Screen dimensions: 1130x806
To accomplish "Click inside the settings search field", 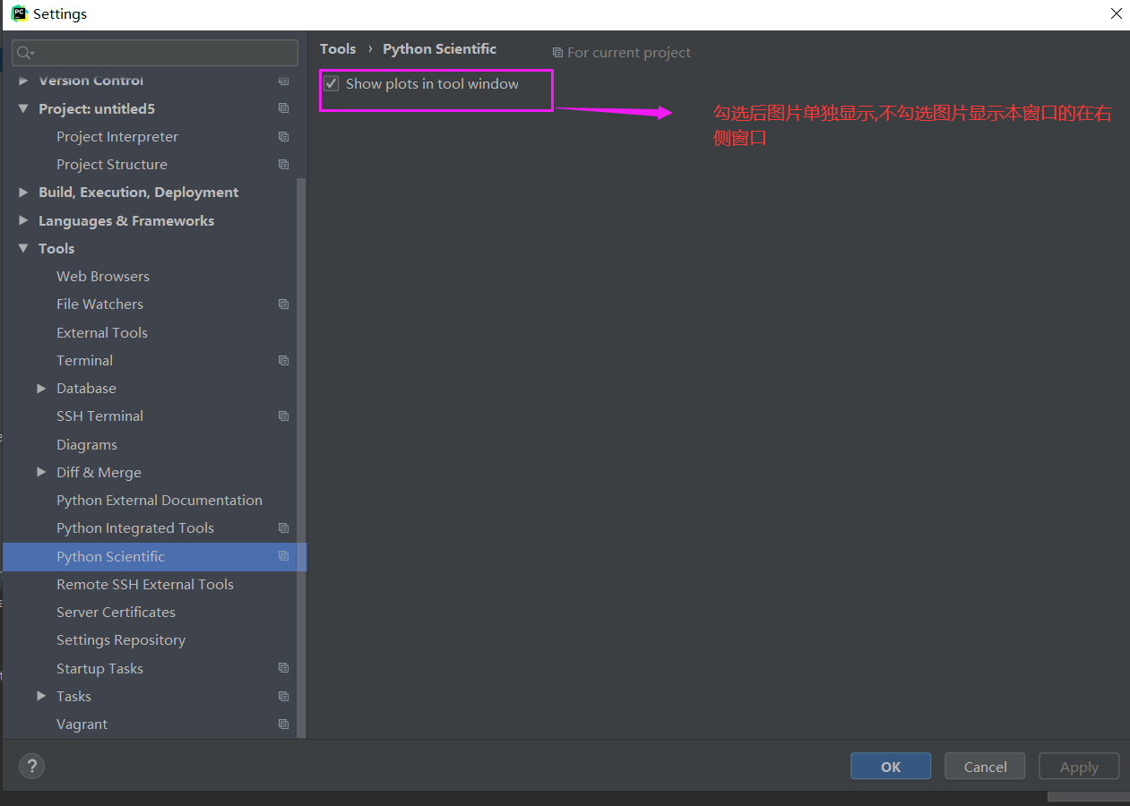I will (152, 53).
